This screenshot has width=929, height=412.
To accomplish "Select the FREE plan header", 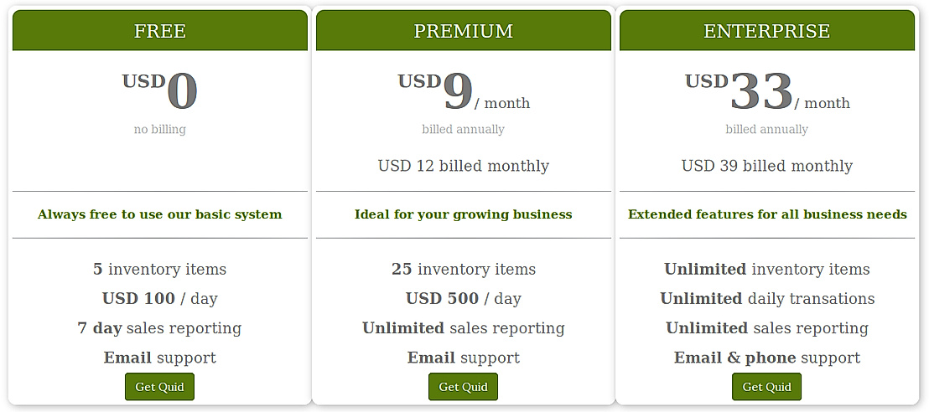I will coord(159,31).
